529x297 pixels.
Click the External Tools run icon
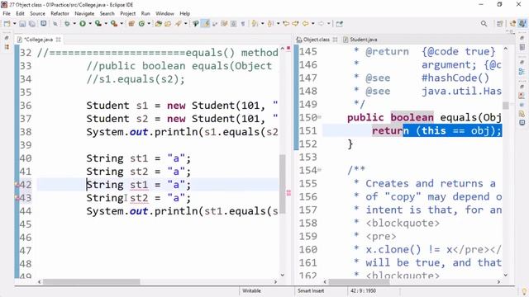pyautogui.click(x=114, y=24)
